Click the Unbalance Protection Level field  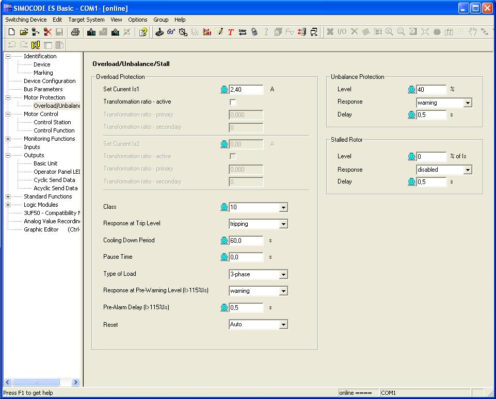[x=431, y=89]
